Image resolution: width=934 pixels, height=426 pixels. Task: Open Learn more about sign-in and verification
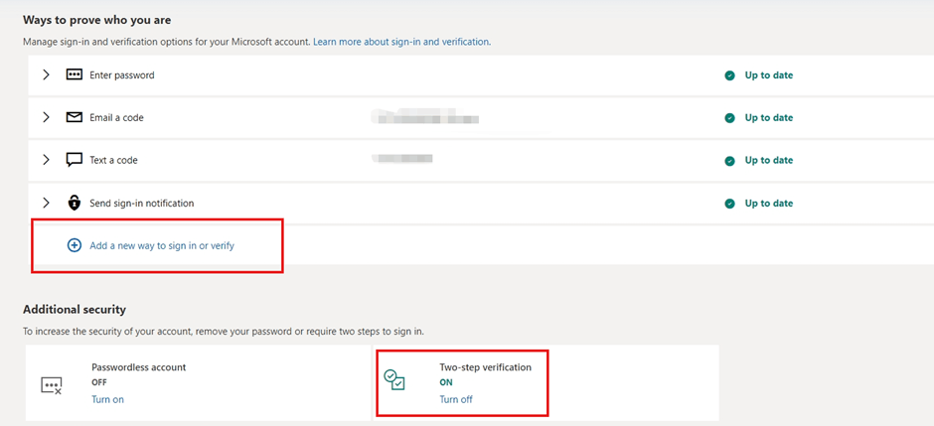[x=402, y=42]
